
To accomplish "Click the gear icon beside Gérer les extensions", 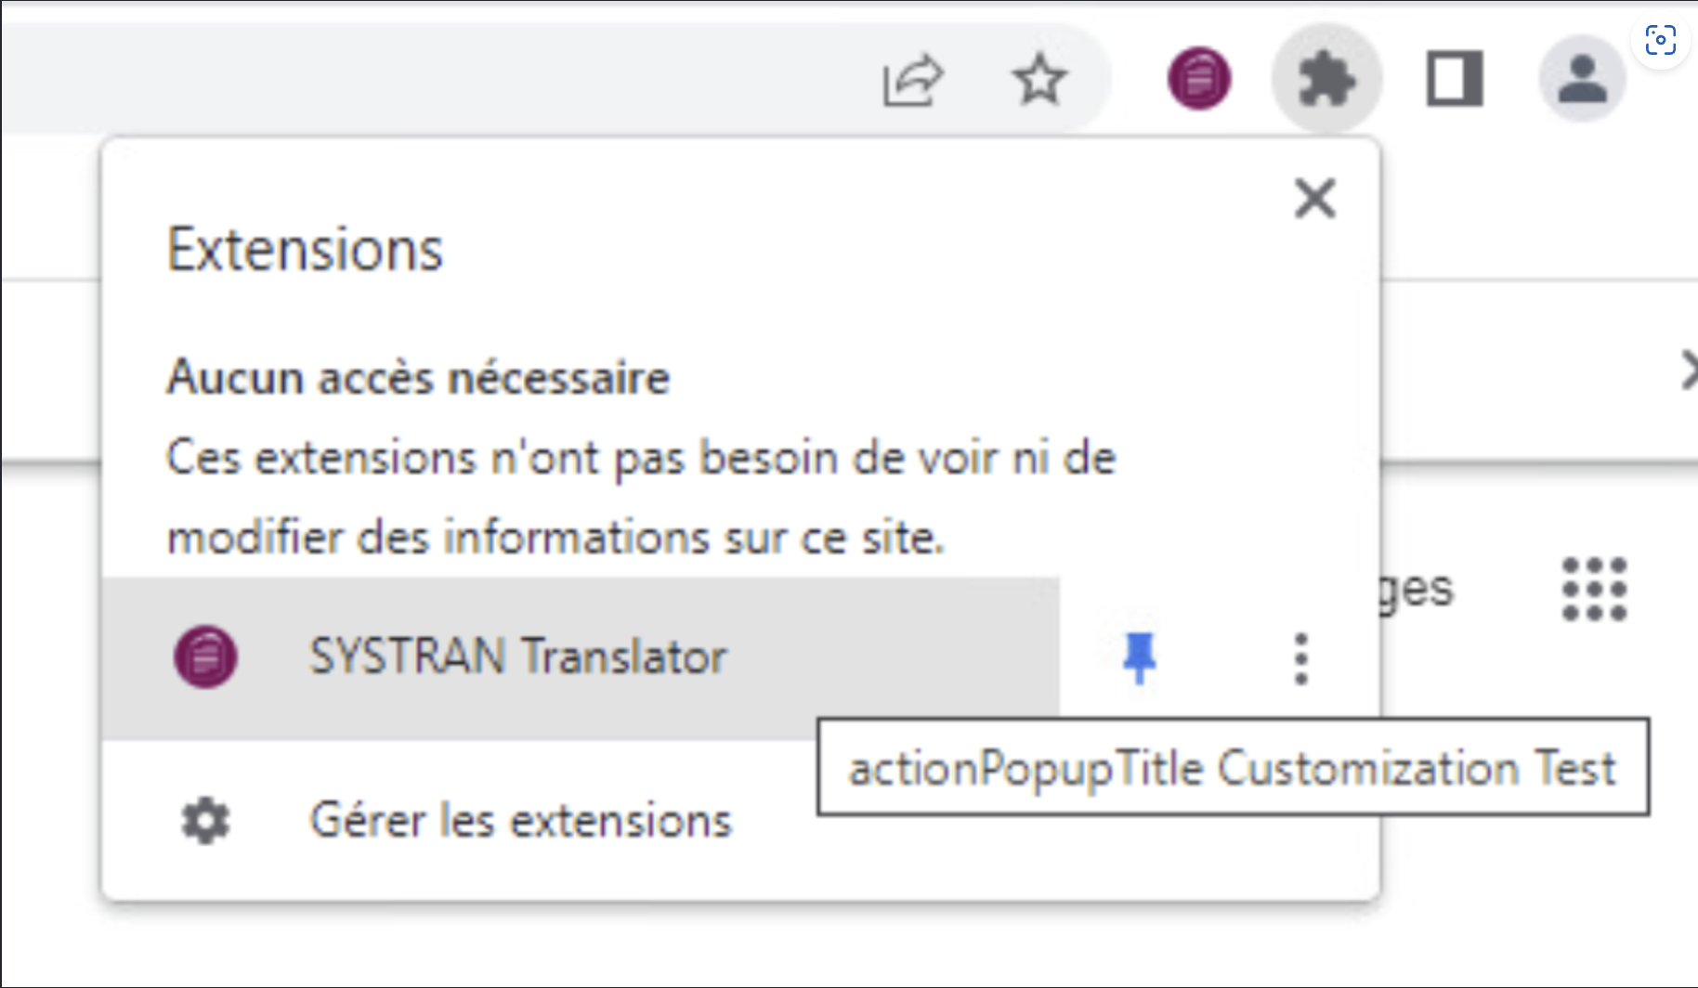I will 205,821.
